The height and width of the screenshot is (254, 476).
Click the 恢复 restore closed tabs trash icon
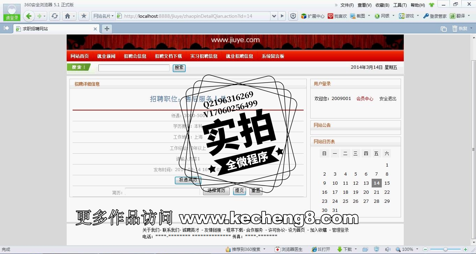[x=460, y=29]
